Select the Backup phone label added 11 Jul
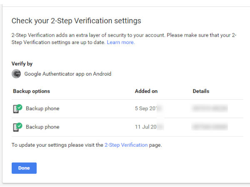250x187 pixels. click(42, 127)
